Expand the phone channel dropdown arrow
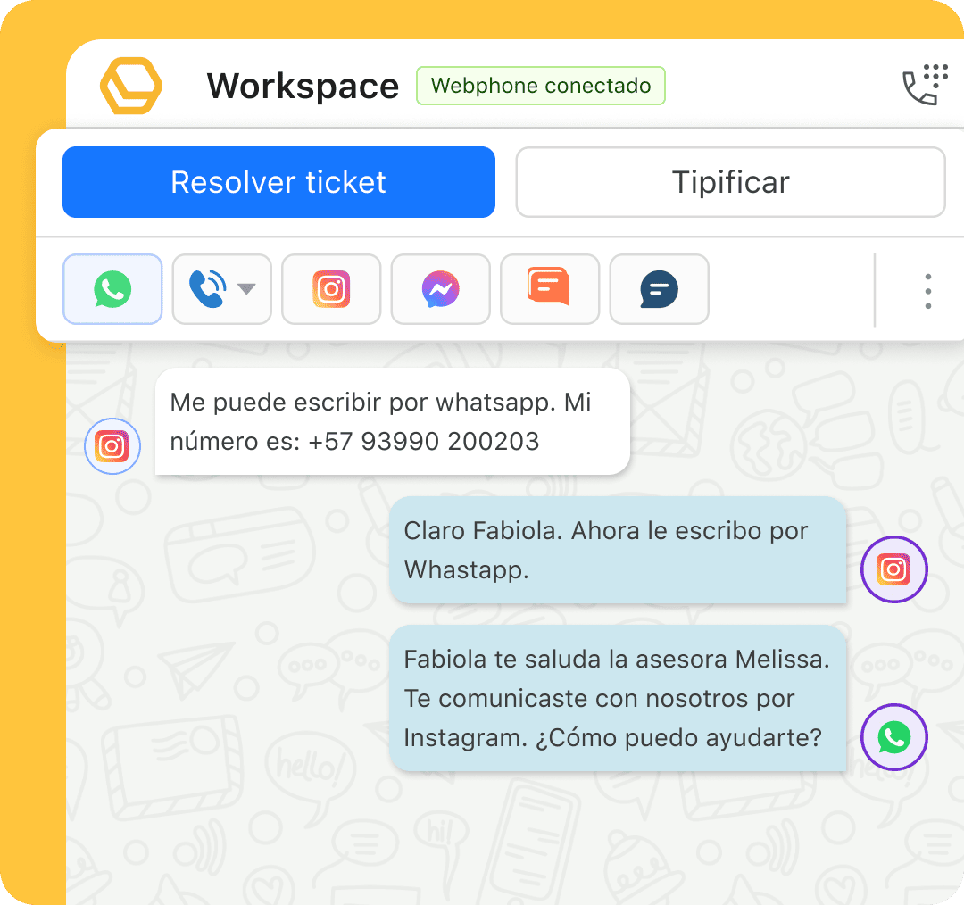964x905 pixels. [x=246, y=289]
